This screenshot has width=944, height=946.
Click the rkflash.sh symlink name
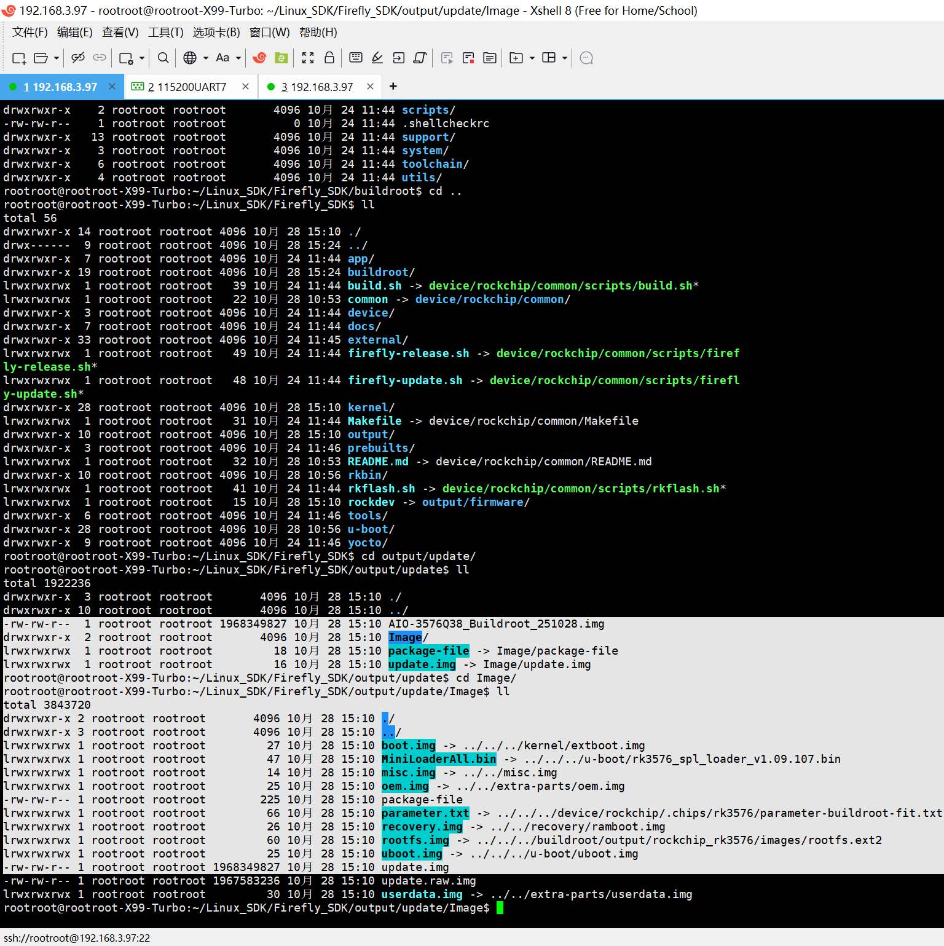(x=382, y=489)
